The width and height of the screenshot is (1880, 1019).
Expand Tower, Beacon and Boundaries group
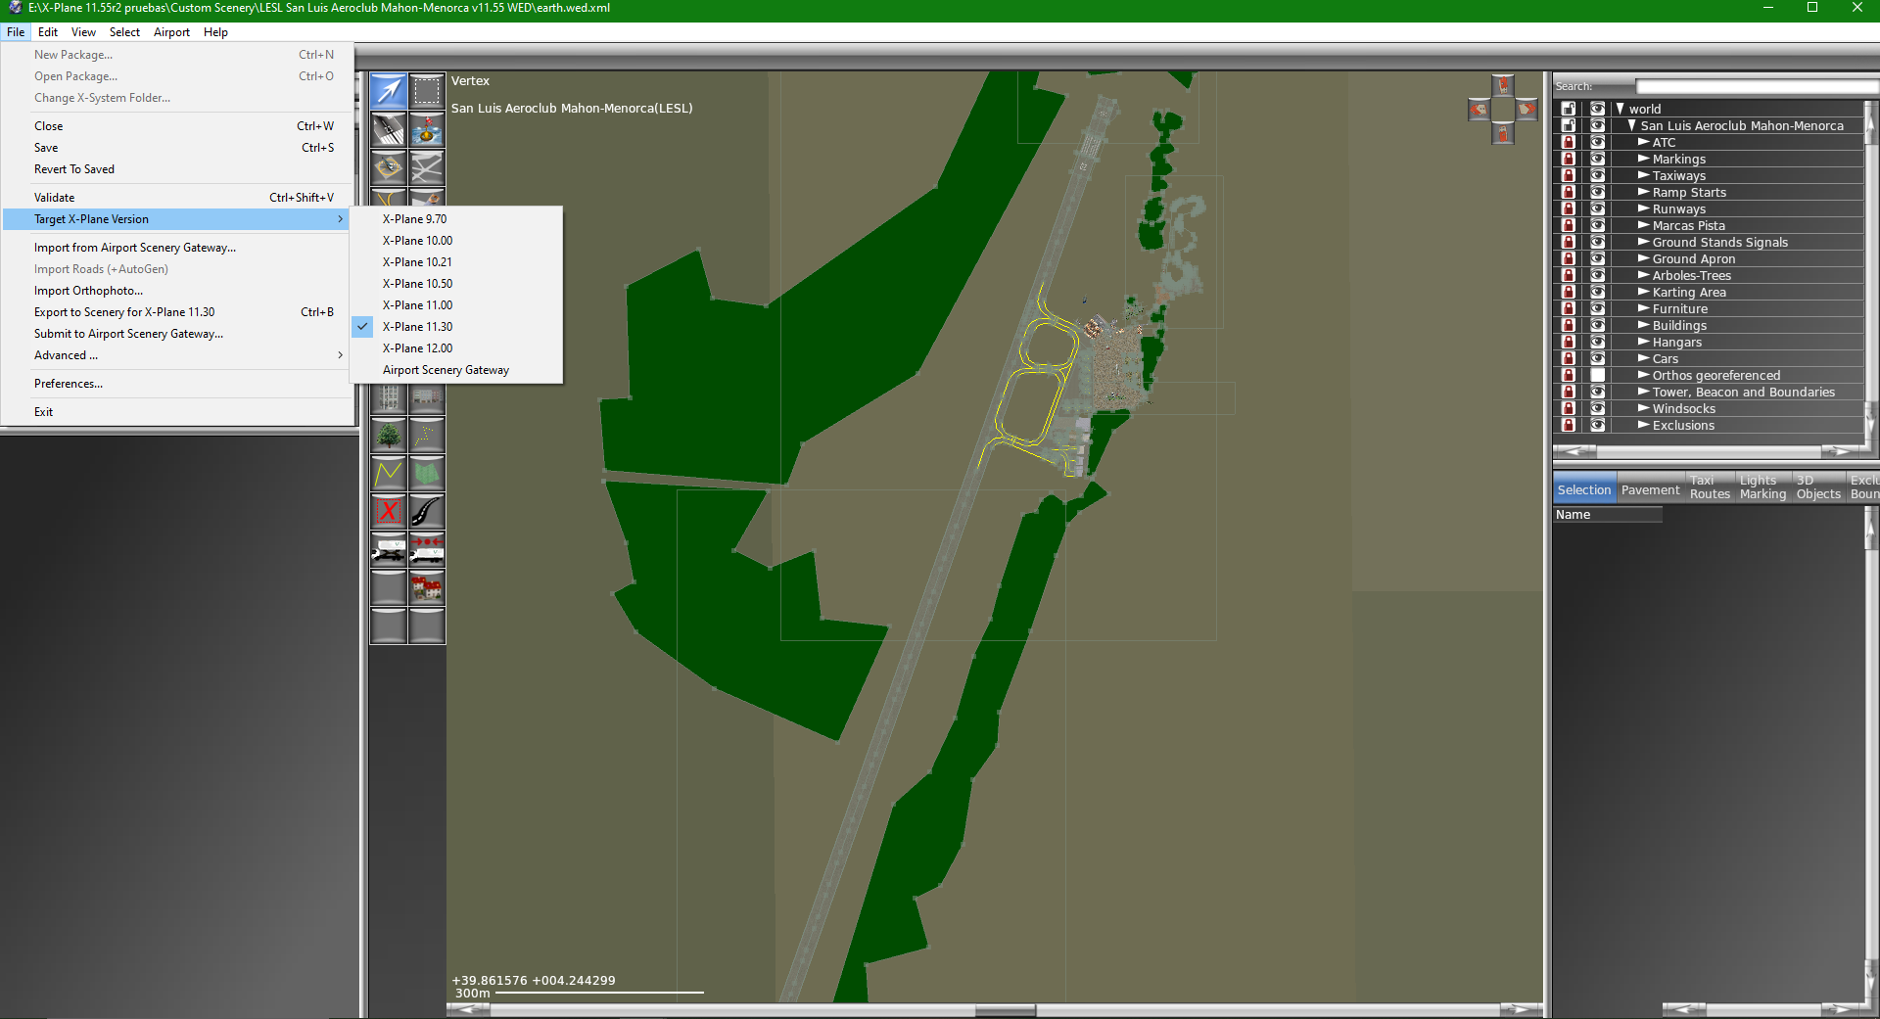click(1644, 392)
